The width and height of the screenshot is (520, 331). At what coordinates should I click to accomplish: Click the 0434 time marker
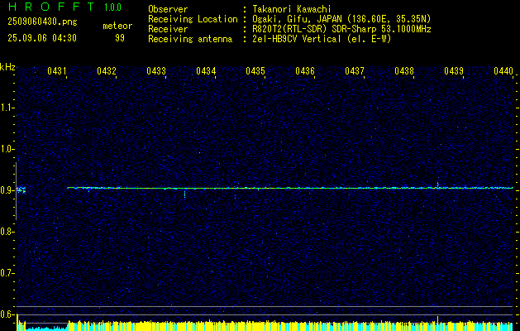[206, 70]
